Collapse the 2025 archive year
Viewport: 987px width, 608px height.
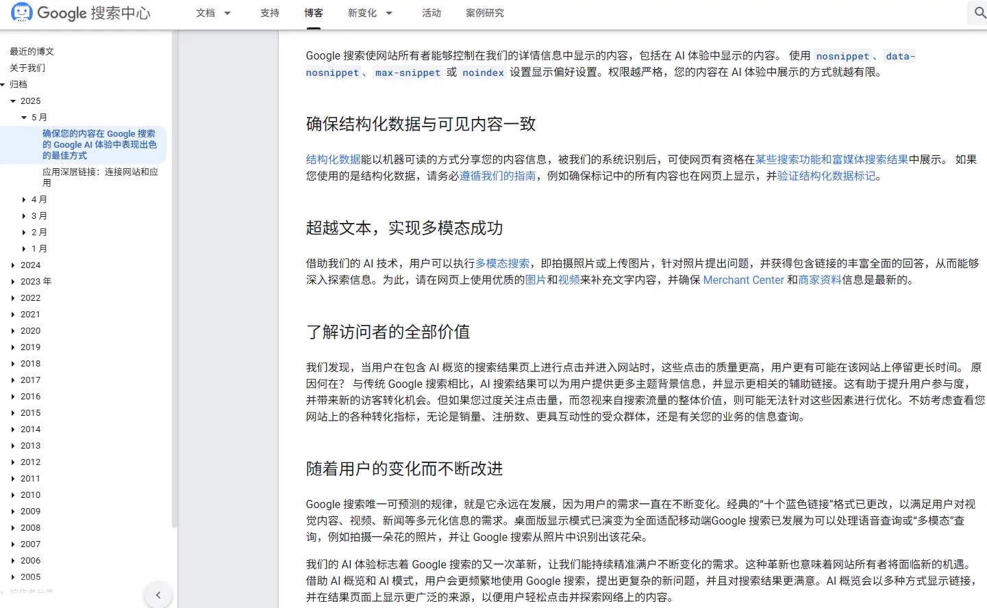click(13, 101)
